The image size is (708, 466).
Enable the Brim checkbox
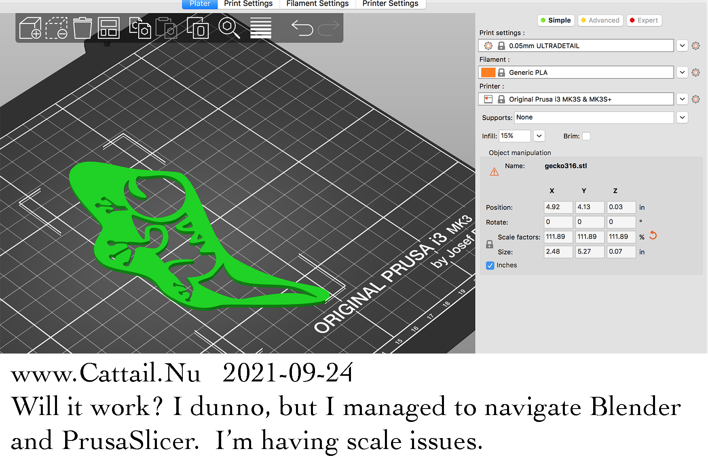[586, 136]
